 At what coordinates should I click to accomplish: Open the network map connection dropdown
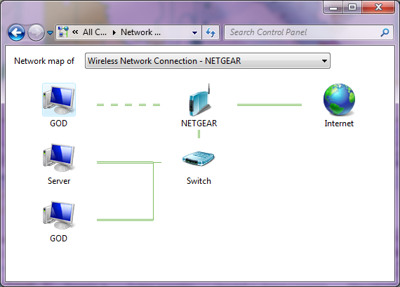pos(208,61)
